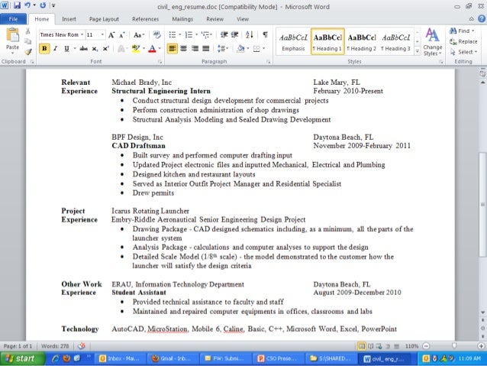Apply subscript formatting

pos(95,49)
